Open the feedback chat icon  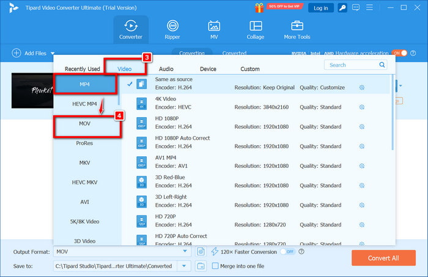356,7
